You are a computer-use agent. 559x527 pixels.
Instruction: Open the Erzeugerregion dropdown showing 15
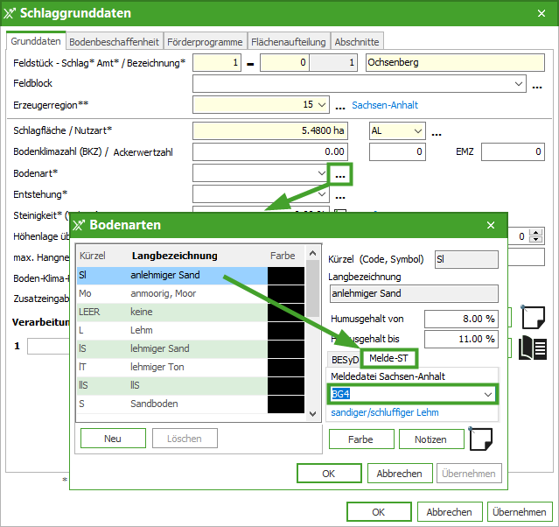point(322,105)
